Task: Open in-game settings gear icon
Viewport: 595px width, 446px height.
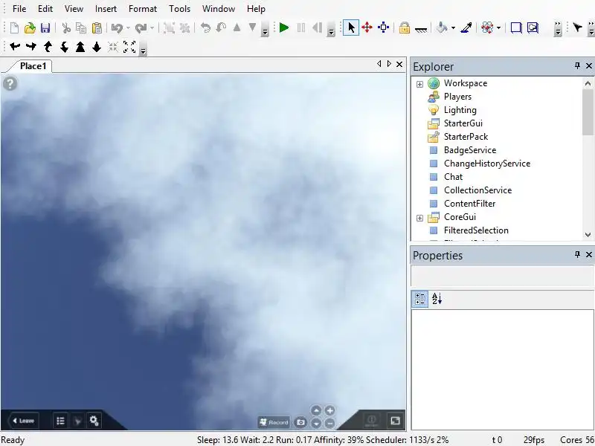Action: pos(94,421)
